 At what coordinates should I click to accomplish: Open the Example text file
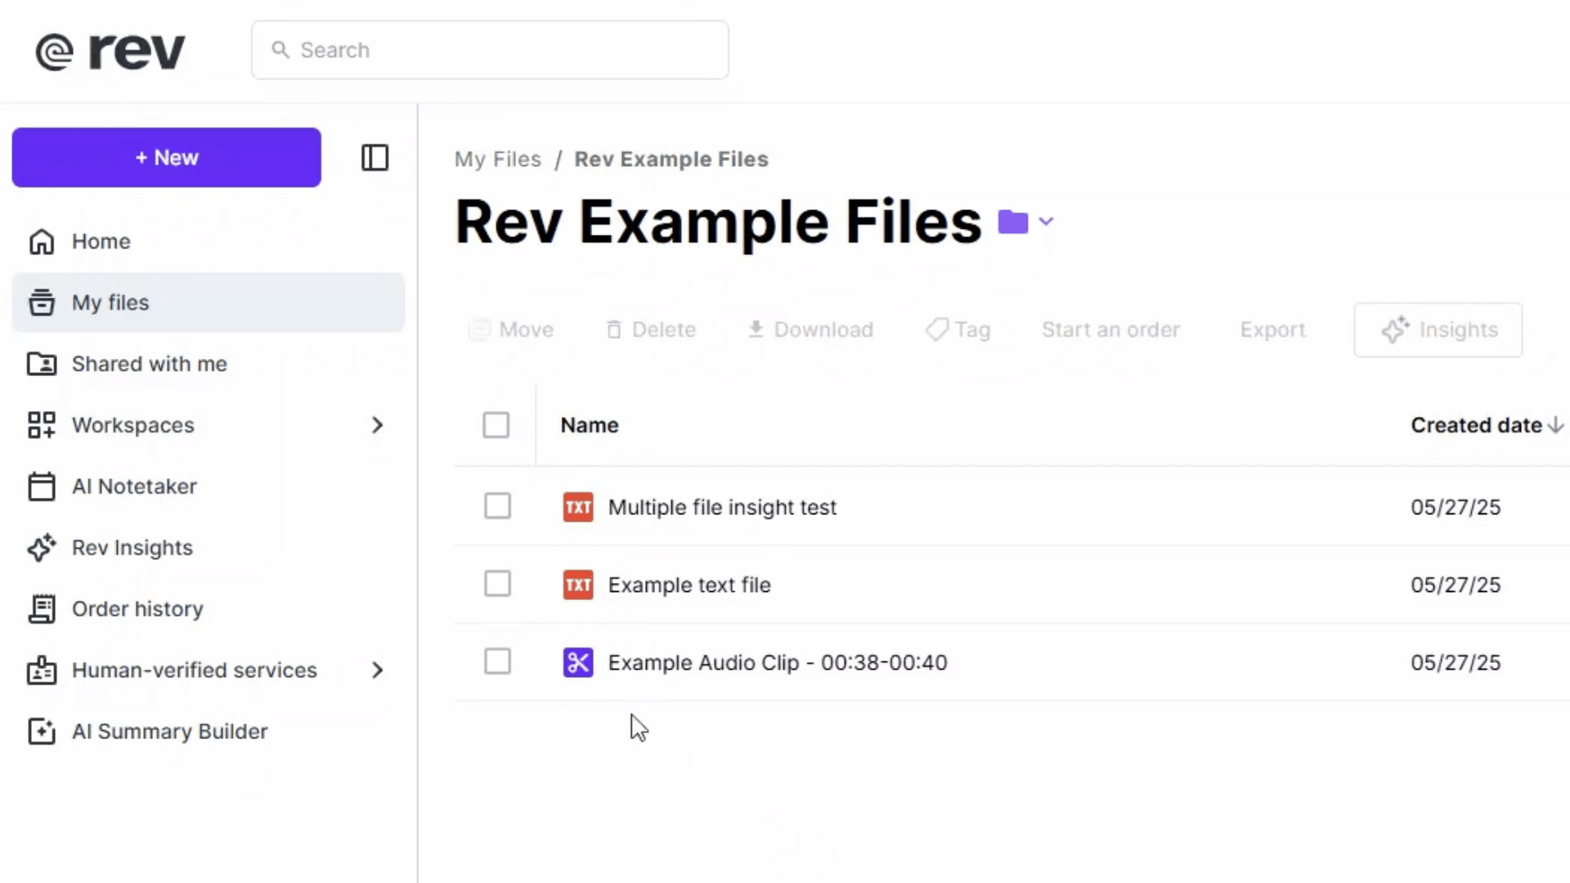coord(689,585)
